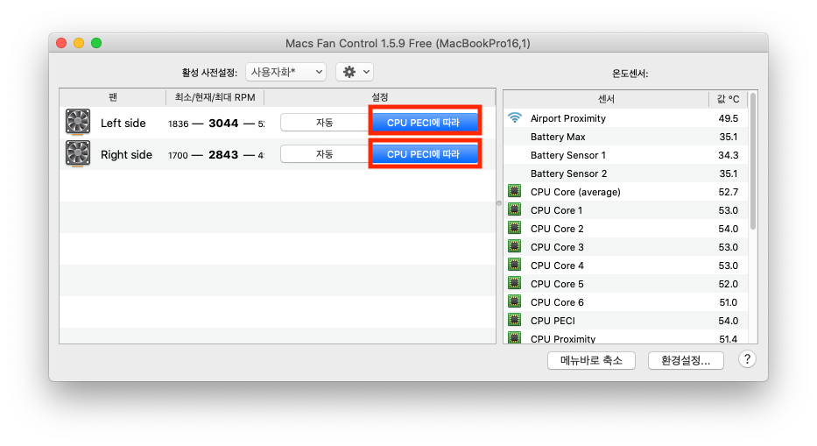Click the CPU PECI chip icon
Screen dimensions: 817x446
pyautogui.click(x=515, y=320)
